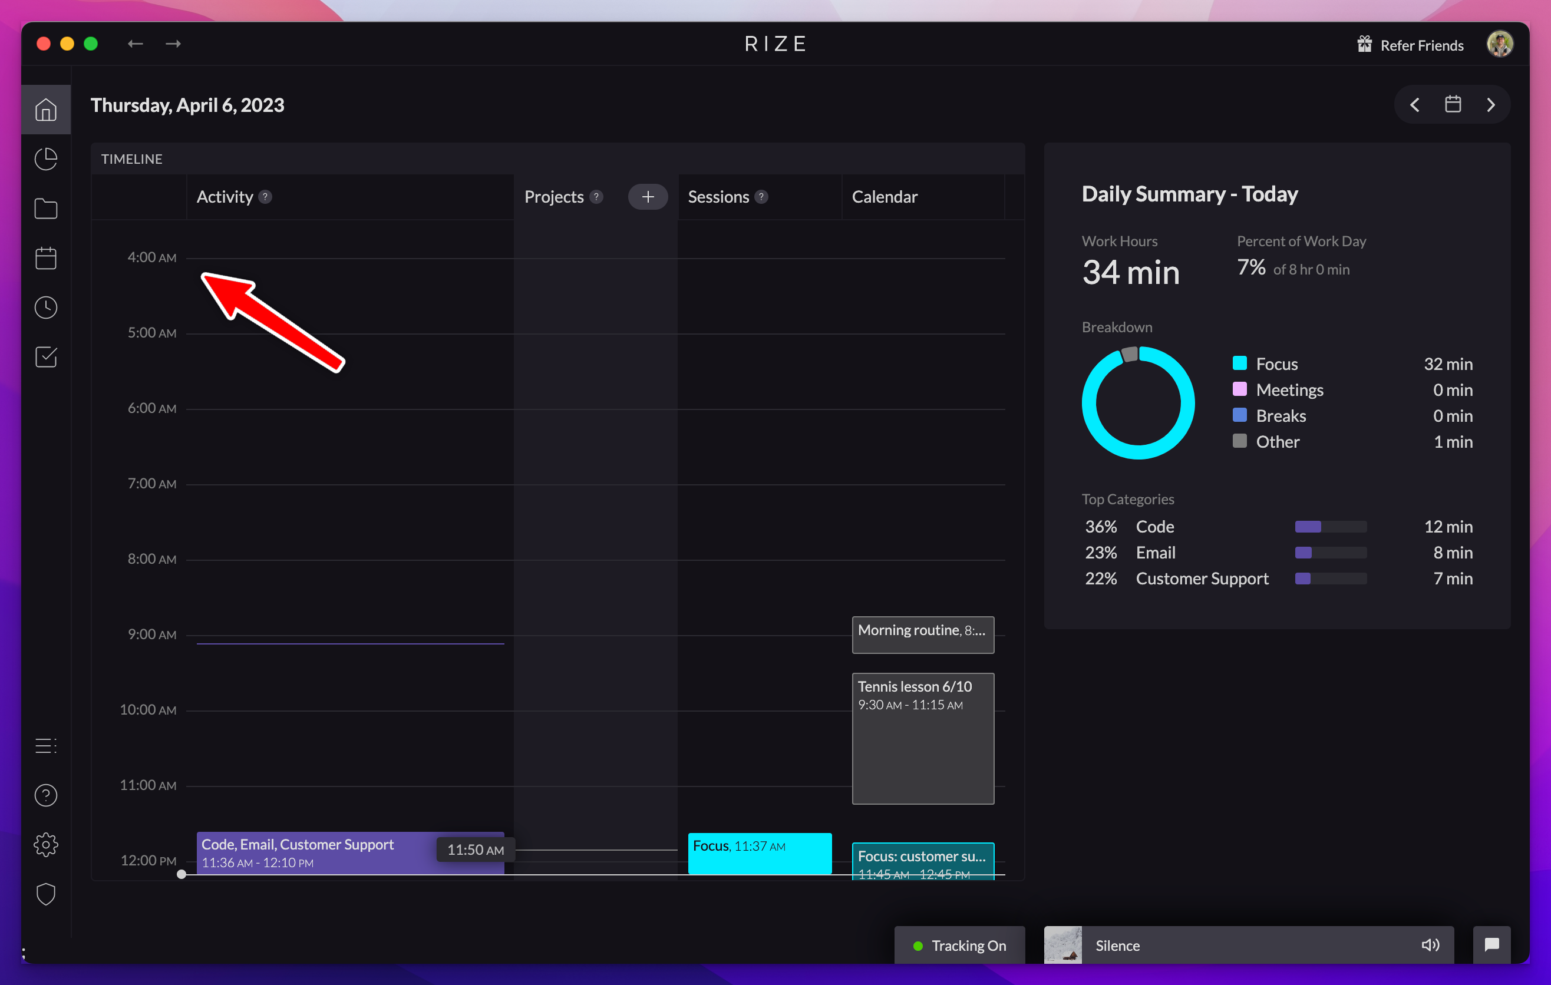The height and width of the screenshot is (985, 1551).
Task: Click the TIMELINE panel header
Action: (558, 158)
